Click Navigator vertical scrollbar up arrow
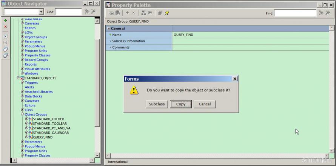The image size is (336, 166). [97, 21]
